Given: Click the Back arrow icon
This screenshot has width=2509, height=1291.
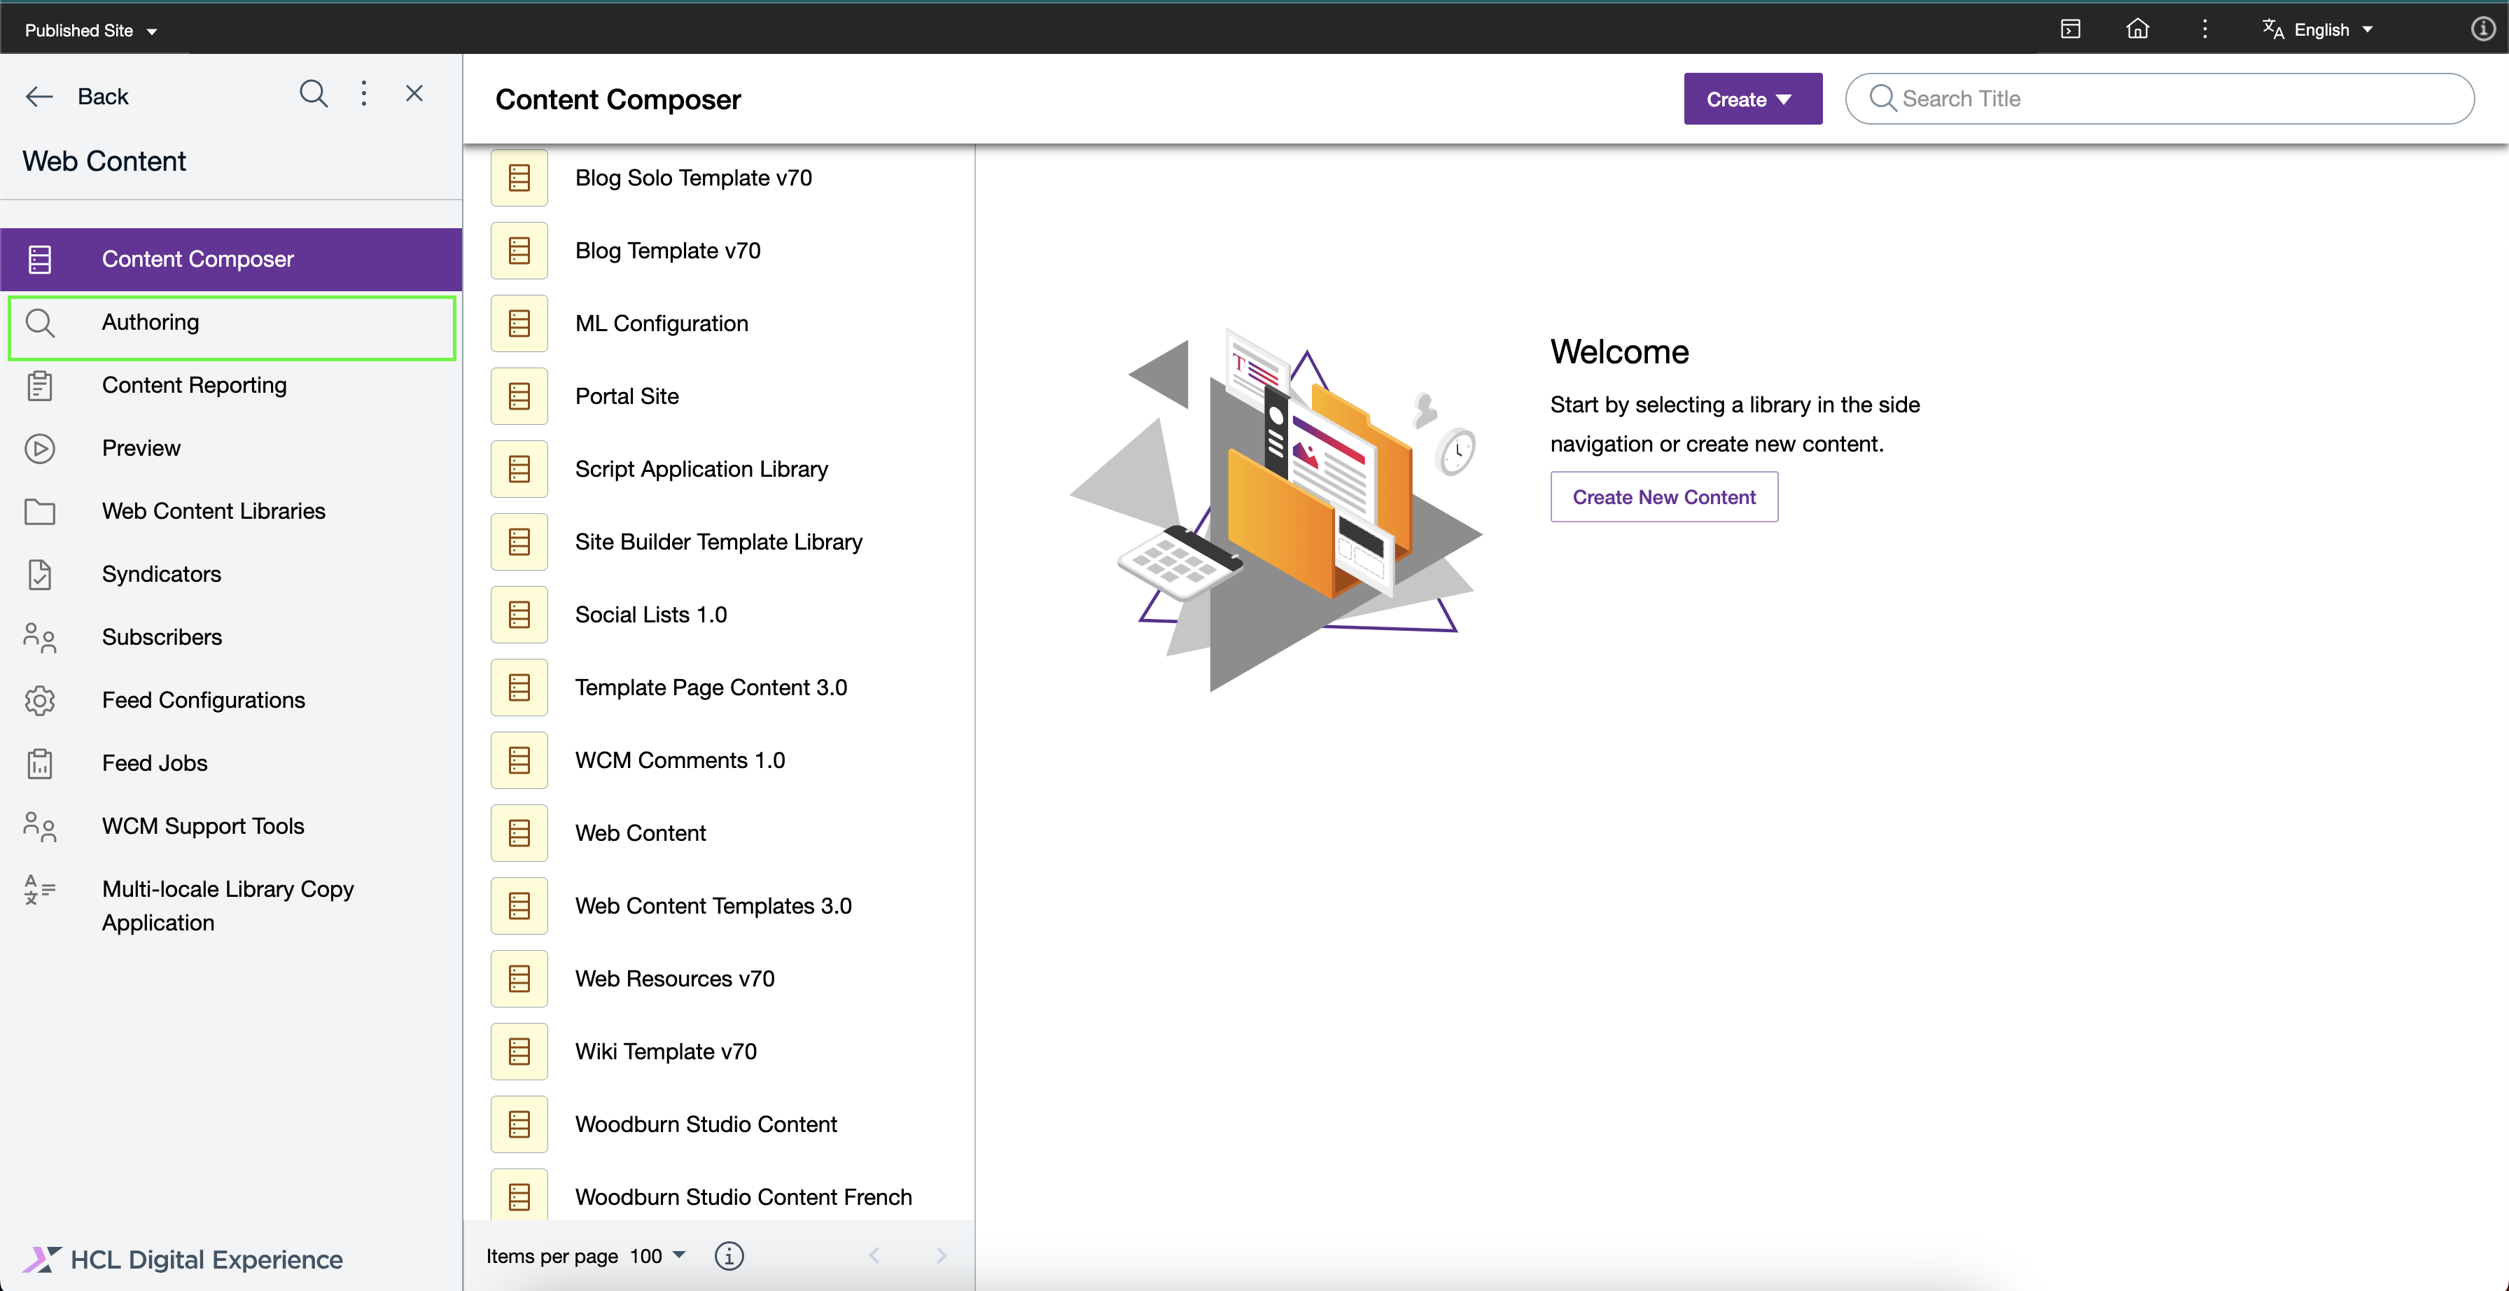Looking at the screenshot, I should (39, 97).
